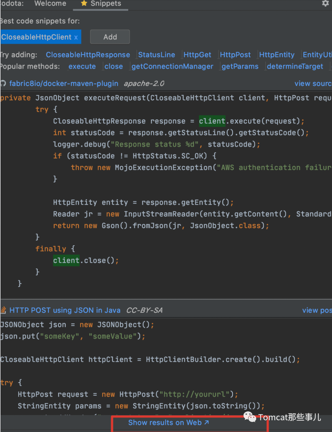This screenshot has width=332, height=432.
Task: Click the executeRequest method name
Action: click(x=115, y=98)
